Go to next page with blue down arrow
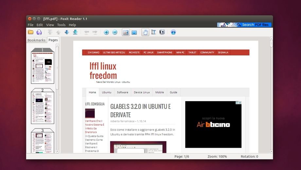This screenshot has width=301, height=170. (x=67, y=32)
